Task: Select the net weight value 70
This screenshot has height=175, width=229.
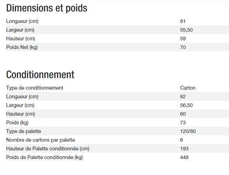Action: (183, 47)
